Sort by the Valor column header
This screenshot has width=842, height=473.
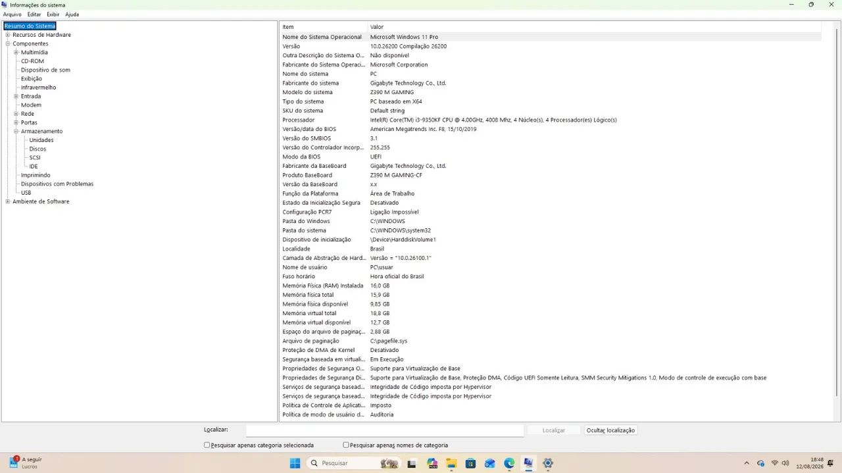click(x=594, y=27)
